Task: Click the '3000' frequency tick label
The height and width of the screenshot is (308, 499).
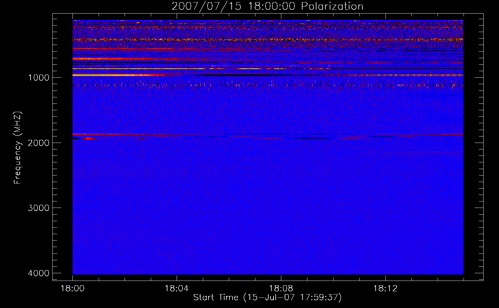Action: pyautogui.click(x=39, y=208)
